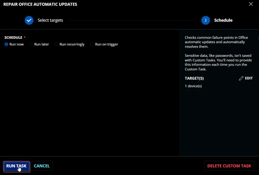Edit targets using the EDIT link
The width and height of the screenshot is (259, 175).
249,78
